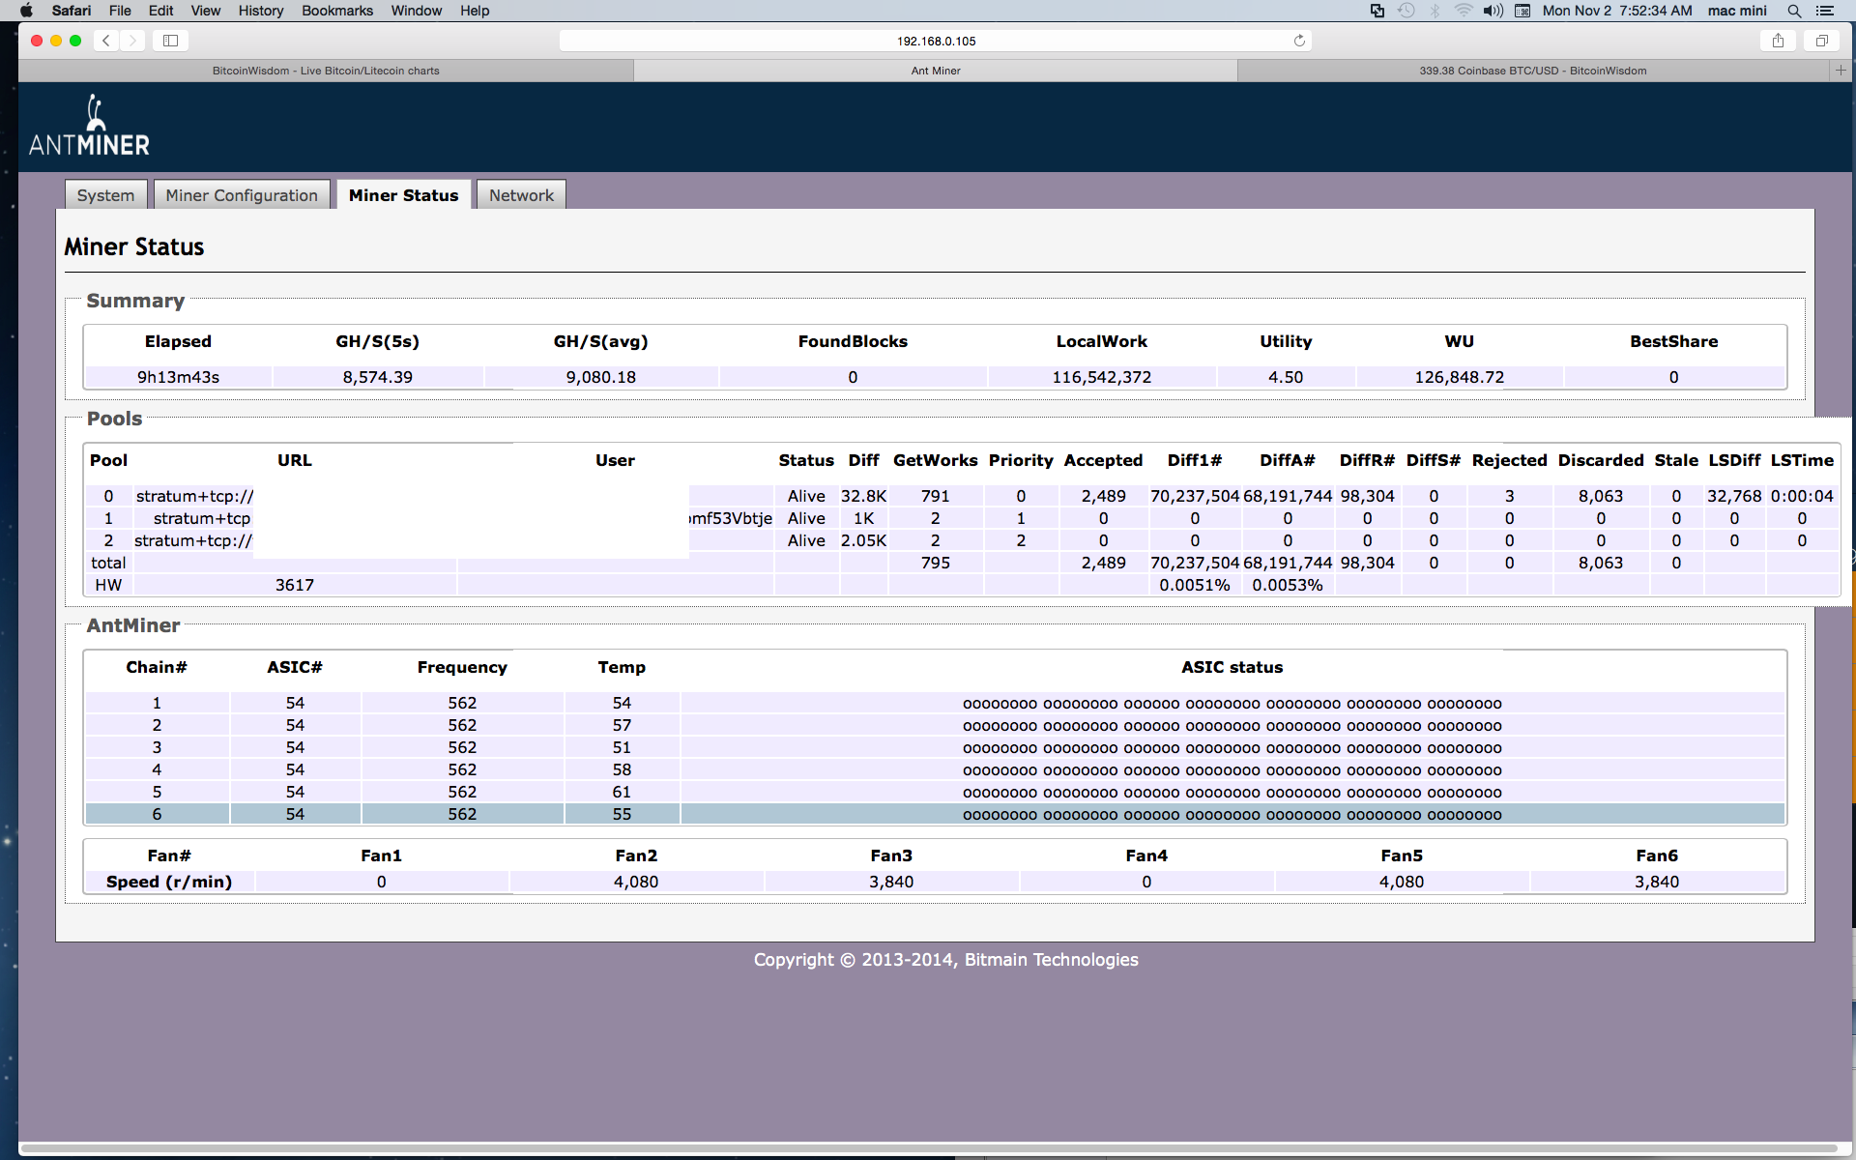The height and width of the screenshot is (1160, 1856).
Task: Open the Edit menu
Action: [x=161, y=11]
